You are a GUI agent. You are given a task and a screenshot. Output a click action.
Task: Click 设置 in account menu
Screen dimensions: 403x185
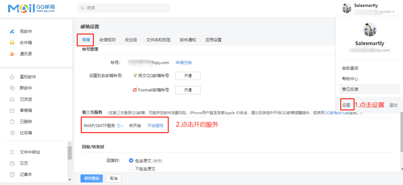click(346, 105)
